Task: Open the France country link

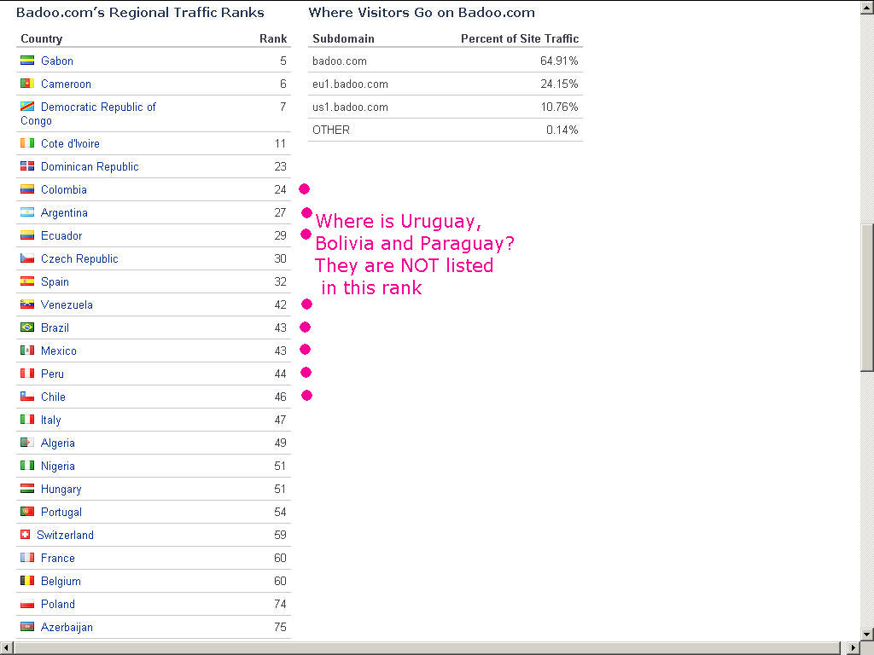Action: pos(57,558)
